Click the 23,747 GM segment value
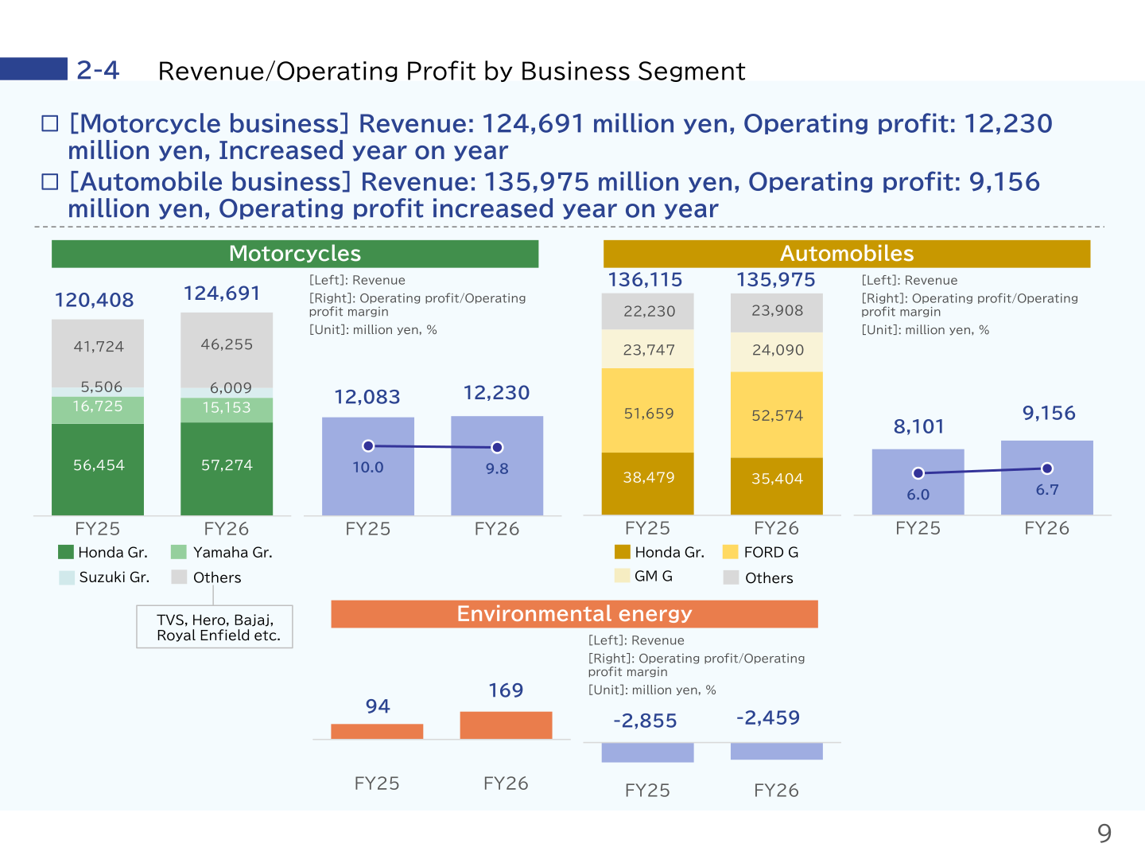This screenshot has width=1145, height=859. pos(649,350)
